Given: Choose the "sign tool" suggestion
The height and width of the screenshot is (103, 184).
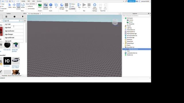Looking at the screenshot, I should (14, 27).
